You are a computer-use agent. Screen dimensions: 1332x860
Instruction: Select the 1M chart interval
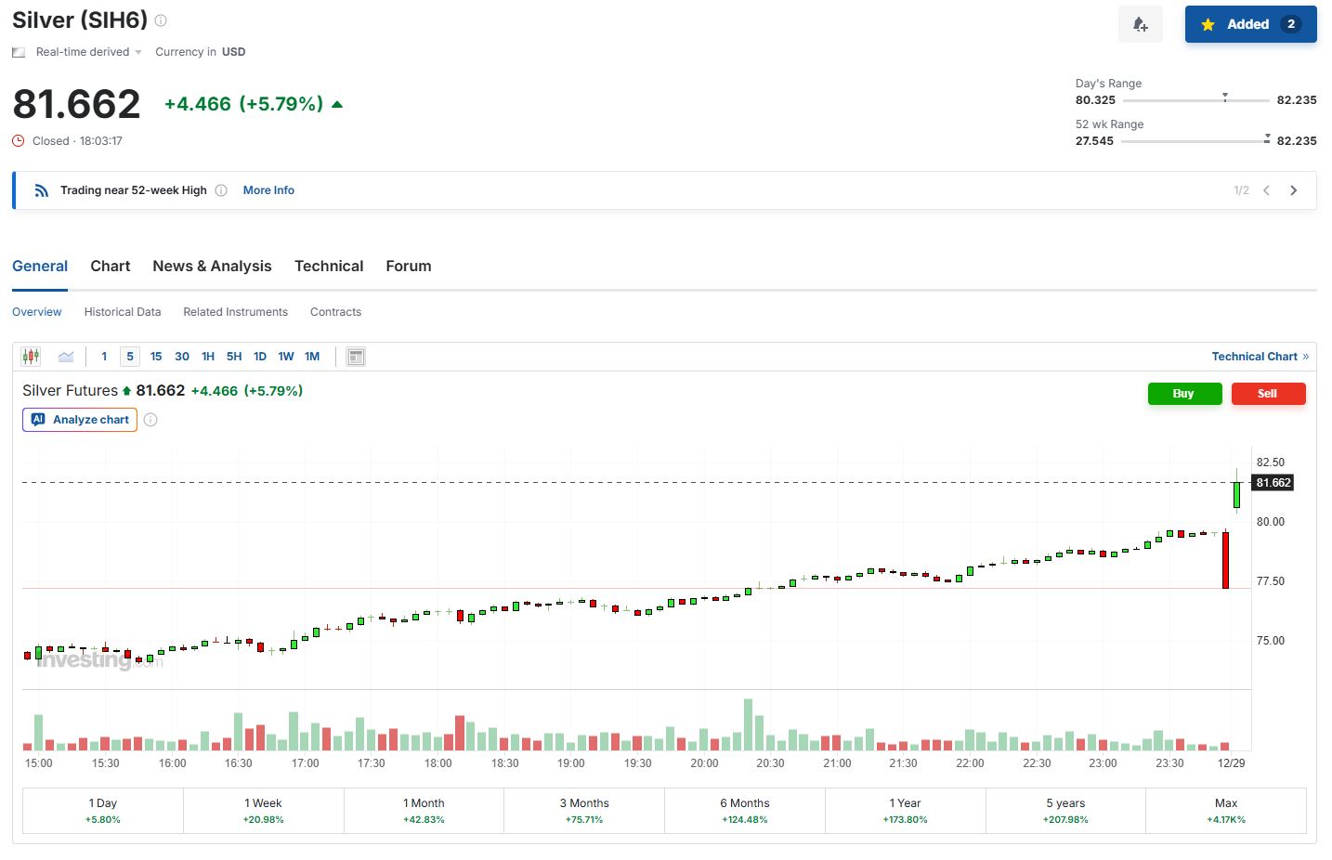pos(312,357)
